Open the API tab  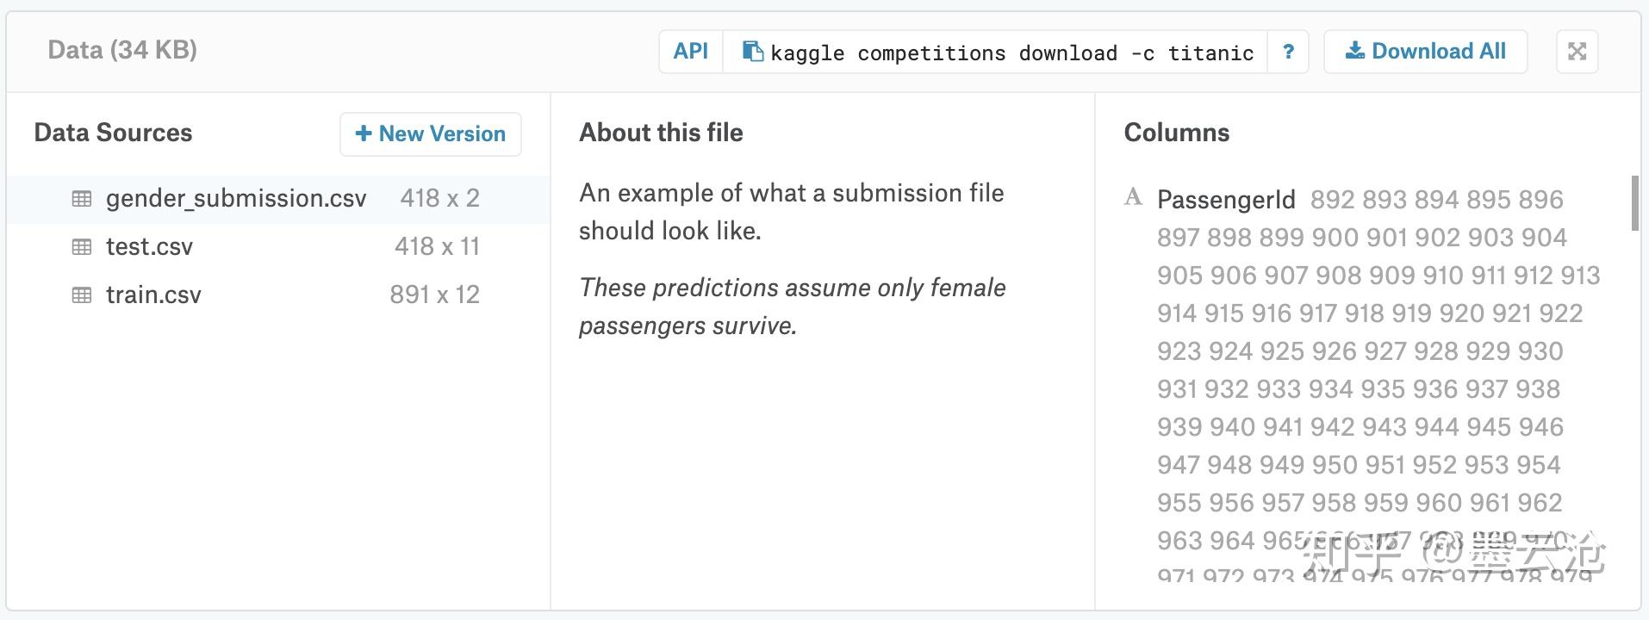pyautogui.click(x=690, y=52)
